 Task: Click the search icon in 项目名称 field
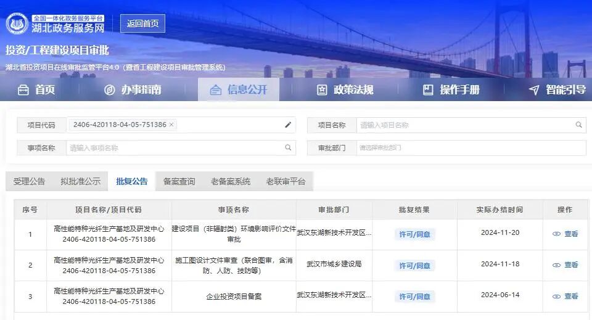[578, 125]
